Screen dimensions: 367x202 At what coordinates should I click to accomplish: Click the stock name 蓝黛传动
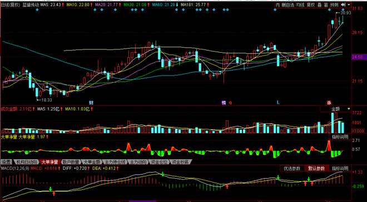click(x=31, y=4)
